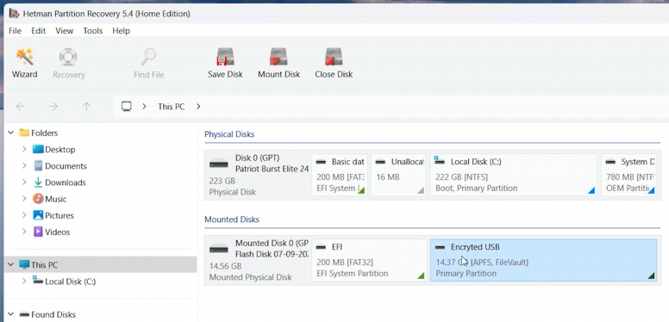Go up one level with up arrow
669x322 pixels.
pos(86,106)
